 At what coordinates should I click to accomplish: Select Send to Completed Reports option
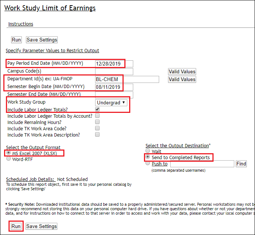point(148,157)
